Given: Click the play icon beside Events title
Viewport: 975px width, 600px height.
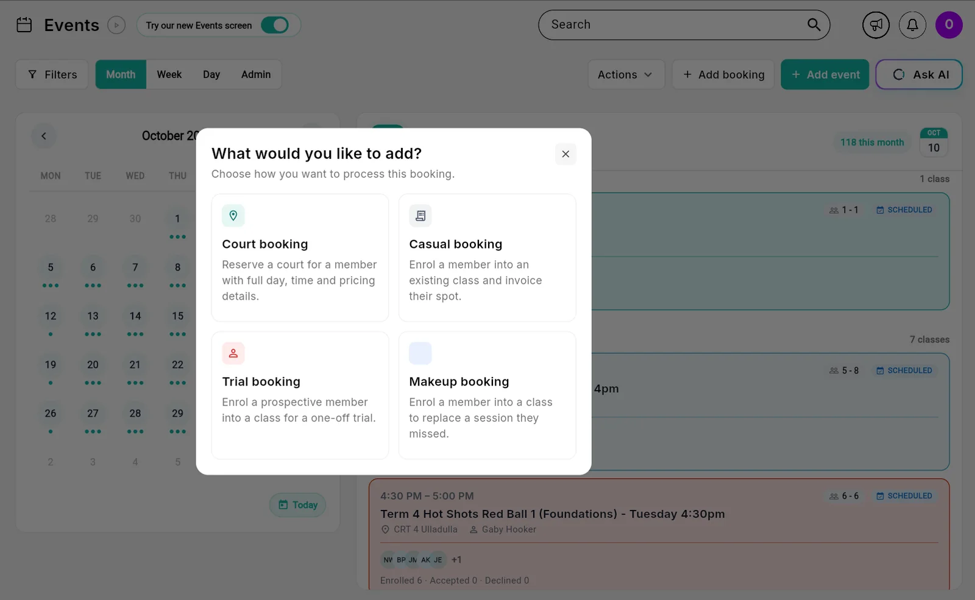Looking at the screenshot, I should (116, 25).
